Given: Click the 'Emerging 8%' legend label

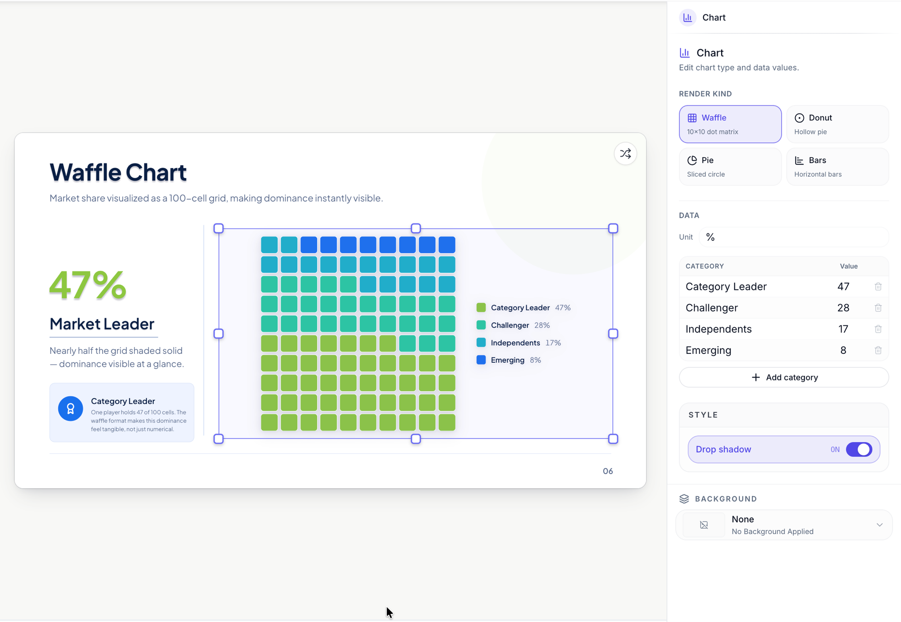Looking at the screenshot, I should point(516,360).
